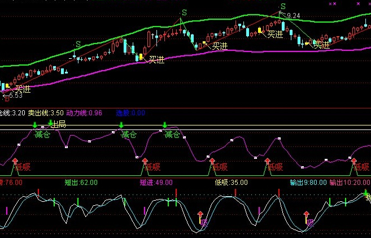Click the leftmost green S marker

click(77, 45)
